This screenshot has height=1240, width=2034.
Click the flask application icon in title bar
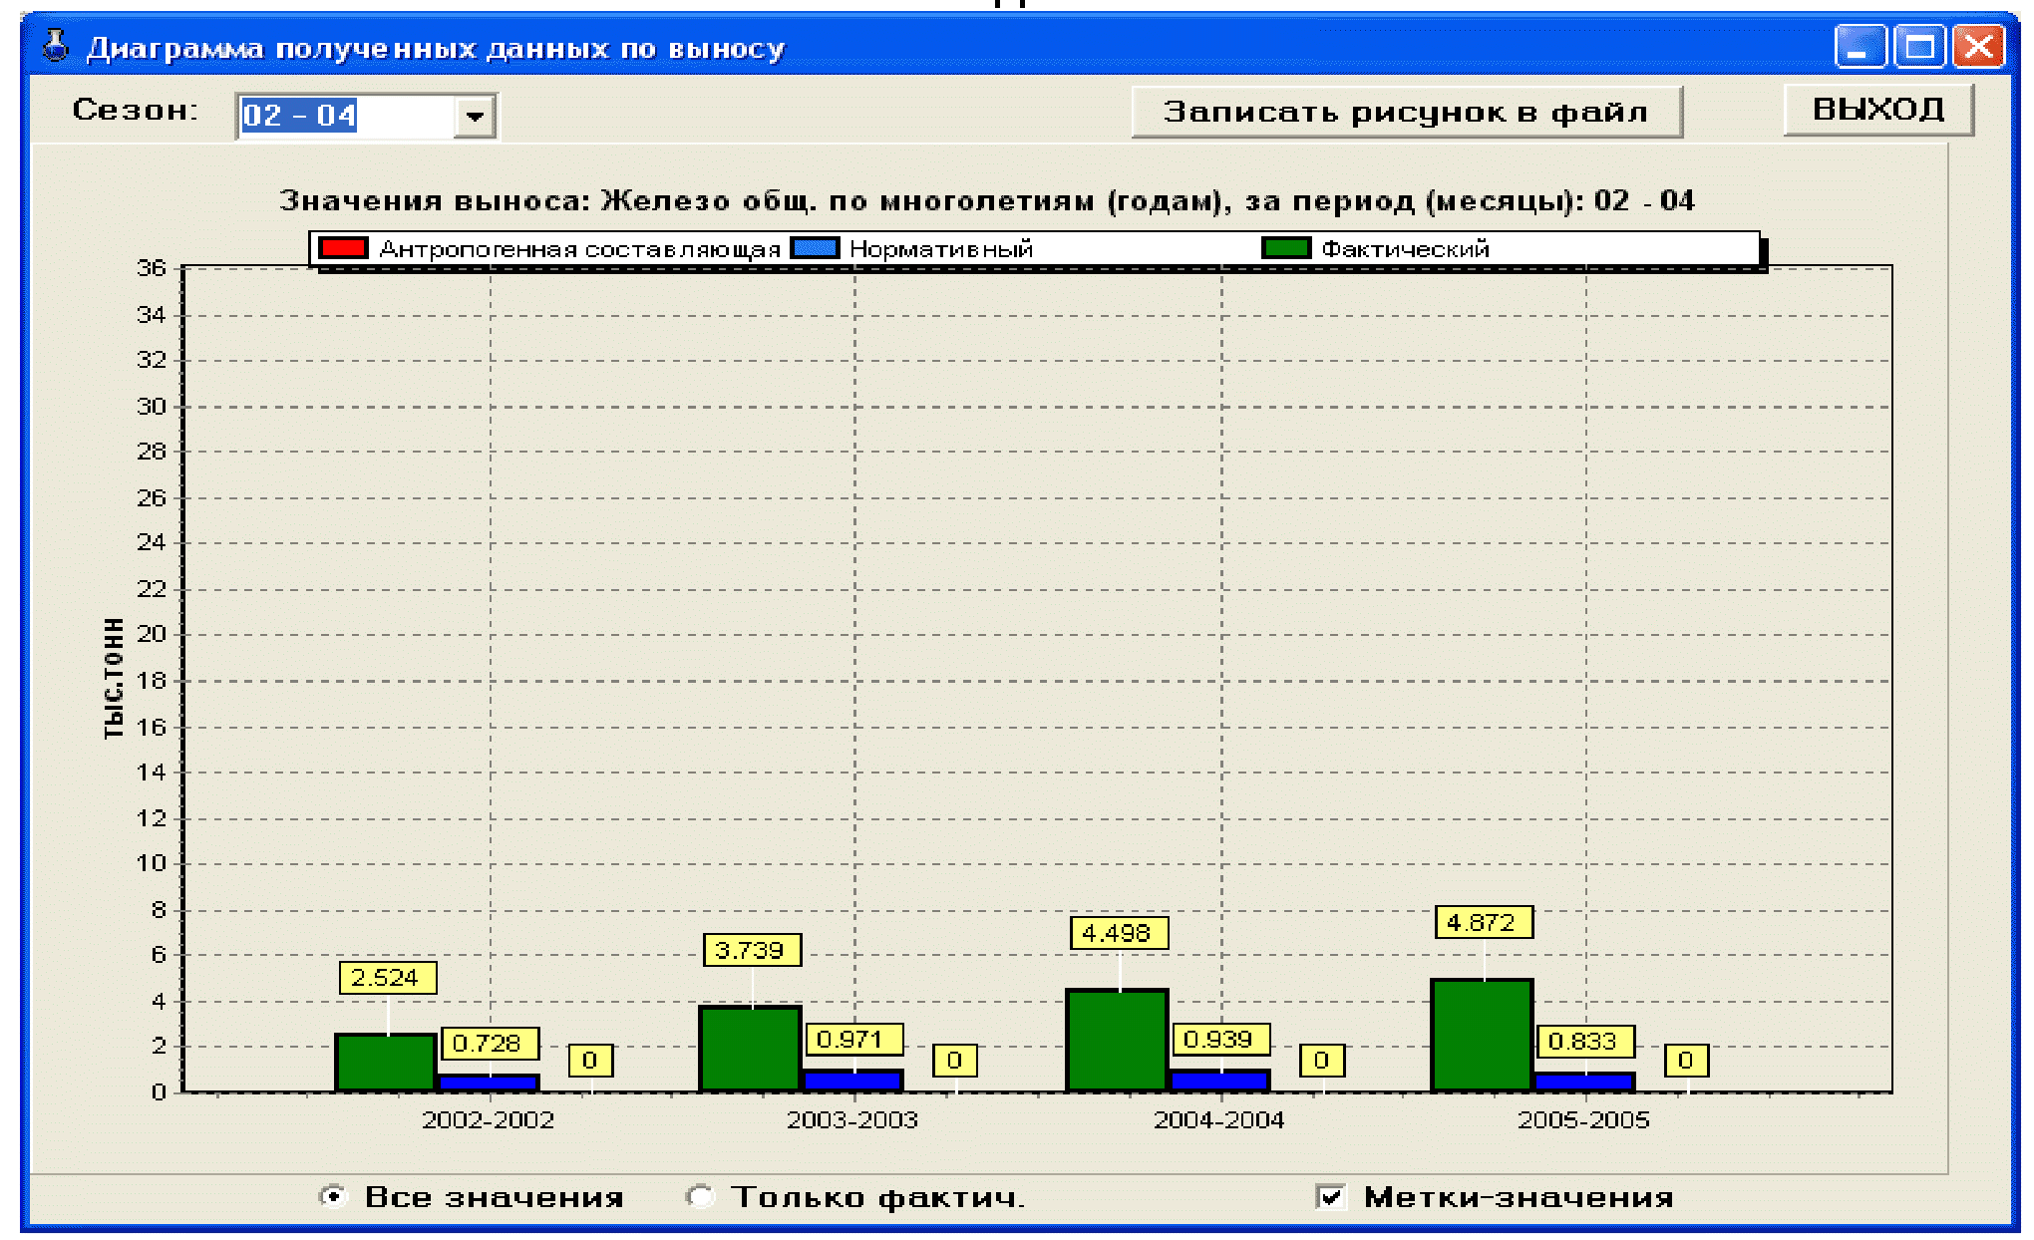pos(56,46)
